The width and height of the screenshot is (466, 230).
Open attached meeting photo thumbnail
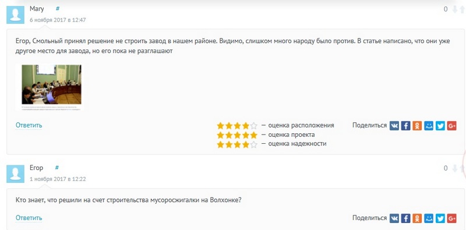51,87
